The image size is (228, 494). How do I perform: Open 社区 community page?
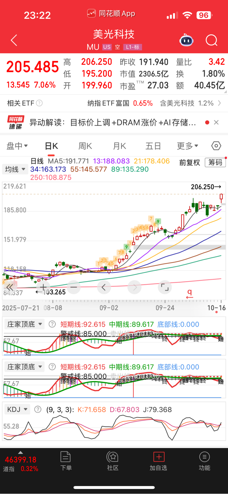click(x=113, y=461)
